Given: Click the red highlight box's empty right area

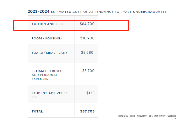Looking at the screenshot, I should (x=113, y=25).
